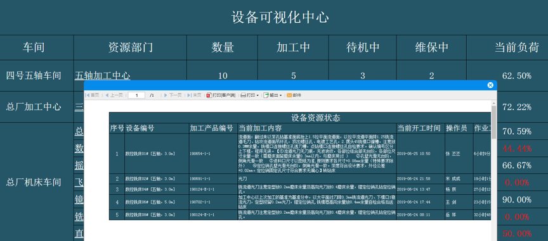Click the 66.67% load value

[x=516, y=166]
